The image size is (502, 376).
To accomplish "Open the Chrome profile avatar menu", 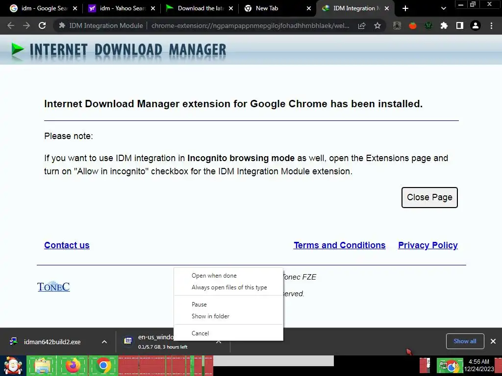I will [476, 25].
